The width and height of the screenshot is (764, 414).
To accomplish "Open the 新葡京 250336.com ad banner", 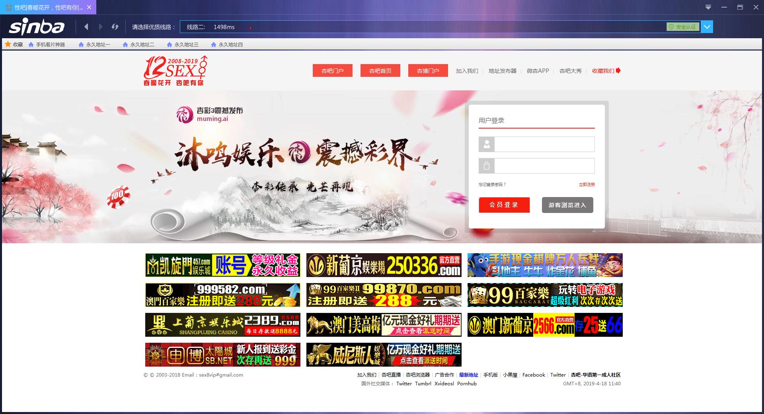I will pos(384,265).
